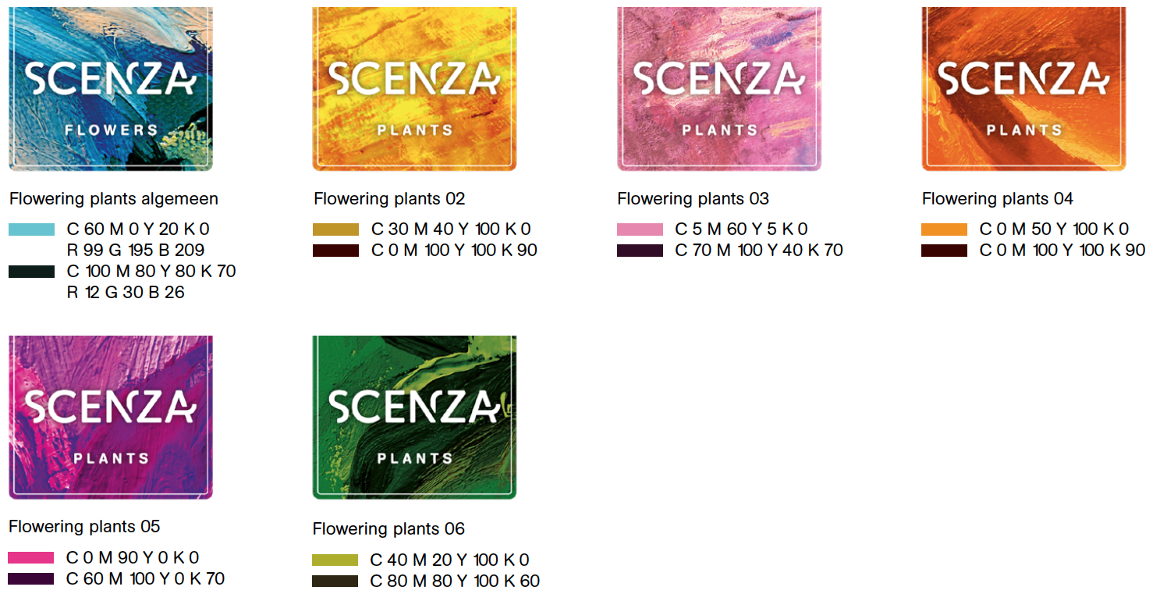Select the magenta-purple Scenza Plants logo tile
Viewport: 1160px width, 601px height.
(110, 417)
